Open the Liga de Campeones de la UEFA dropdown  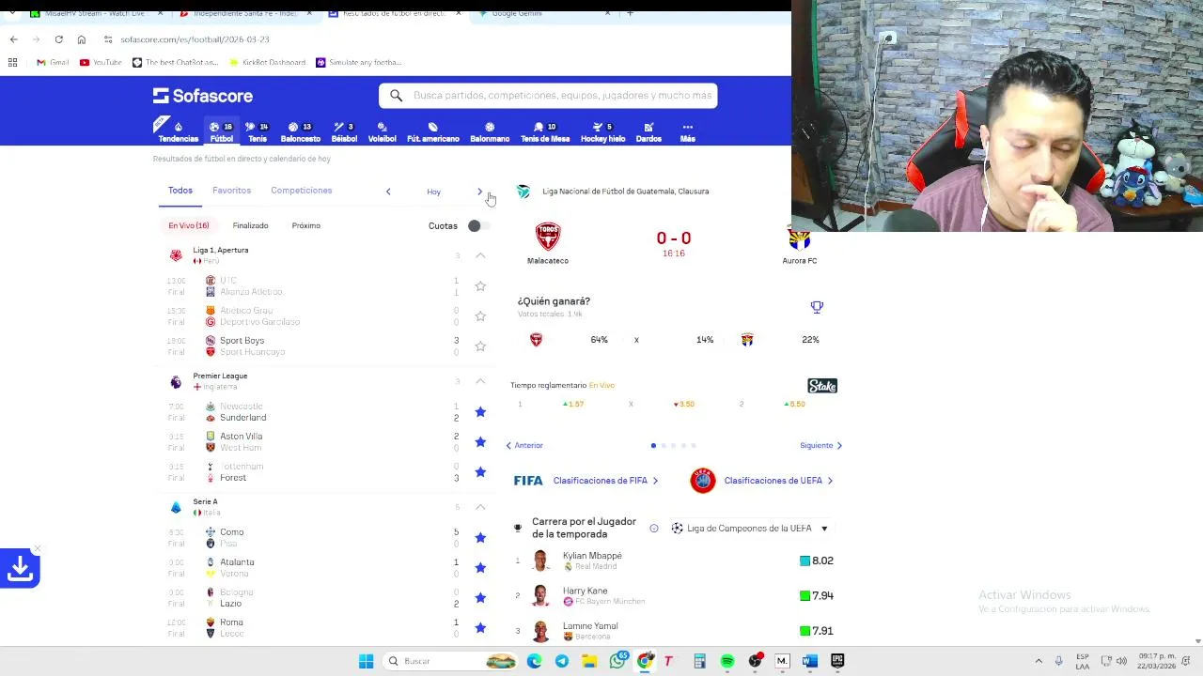point(750,529)
